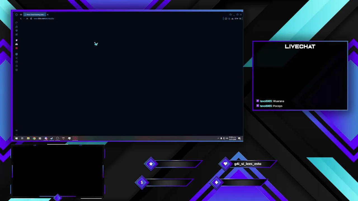The image size is (358, 201).
Task: Open the third sidebar panel icon
Action: pos(17,31)
